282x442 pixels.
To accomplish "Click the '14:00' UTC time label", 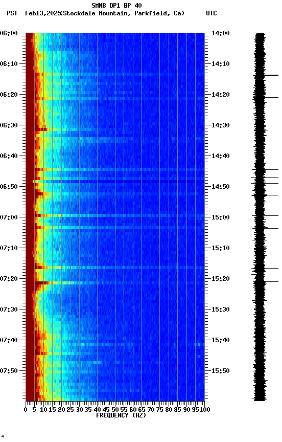I will click(x=221, y=33).
